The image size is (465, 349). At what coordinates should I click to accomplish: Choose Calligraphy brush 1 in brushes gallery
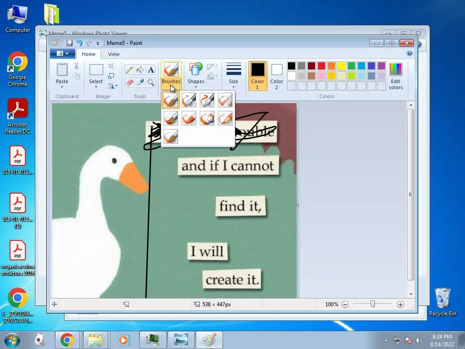pos(189,100)
